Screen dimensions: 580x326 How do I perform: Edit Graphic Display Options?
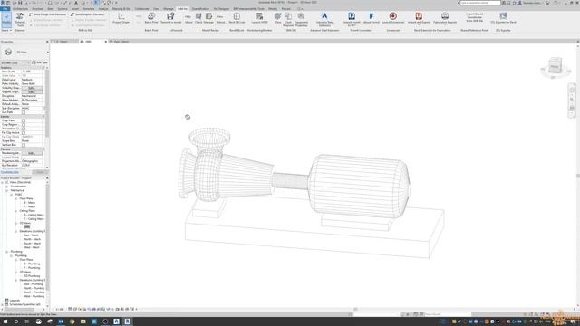coord(32,92)
